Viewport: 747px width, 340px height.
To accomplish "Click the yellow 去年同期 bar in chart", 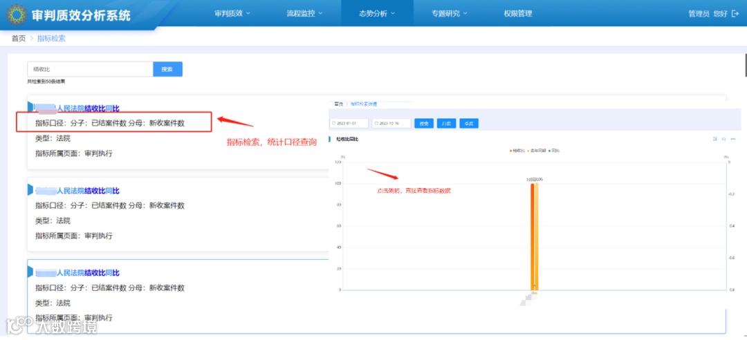I will pos(537,236).
